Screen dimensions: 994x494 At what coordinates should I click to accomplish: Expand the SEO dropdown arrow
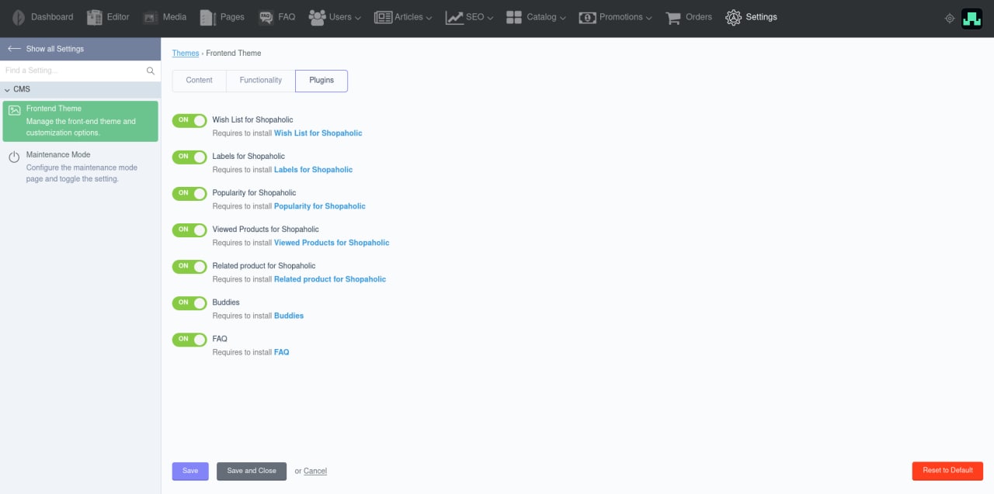pyautogui.click(x=490, y=18)
